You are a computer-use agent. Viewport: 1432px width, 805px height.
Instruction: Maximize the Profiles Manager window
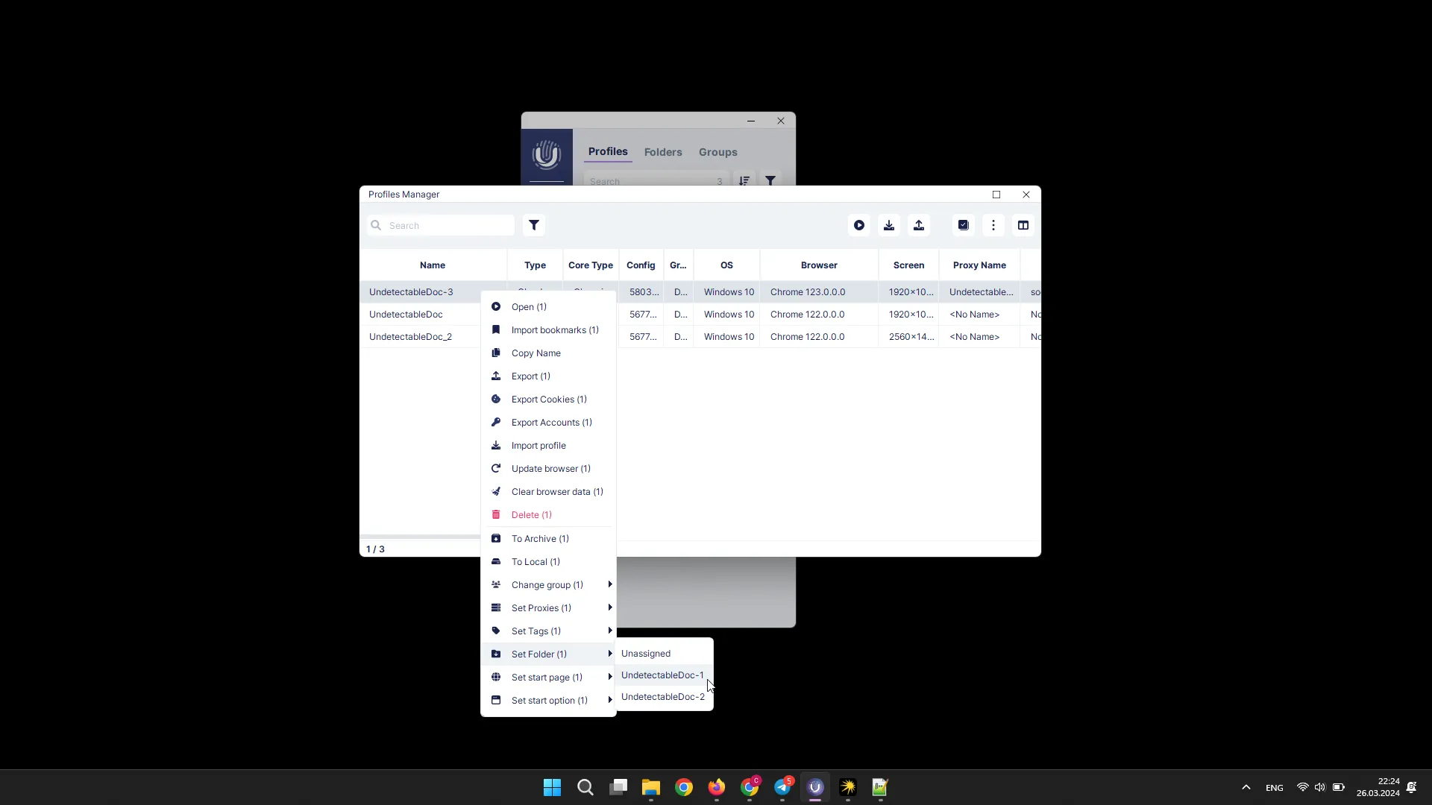pyautogui.click(x=996, y=194)
